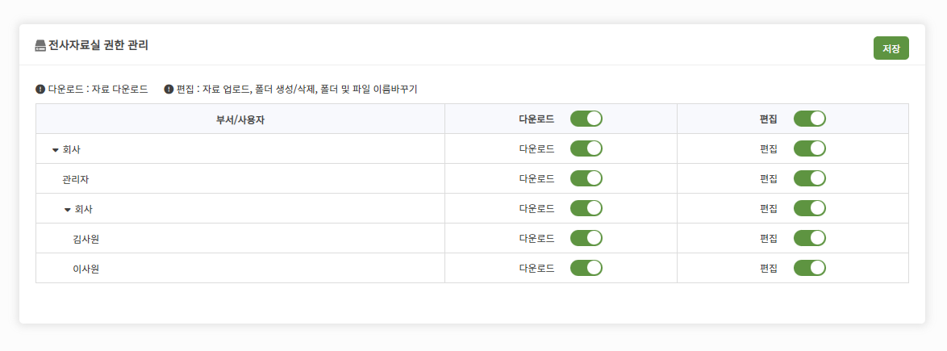This screenshot has width=947, height=351.
Task: Disable 편집 permission for 이사원
Action: 809,268
